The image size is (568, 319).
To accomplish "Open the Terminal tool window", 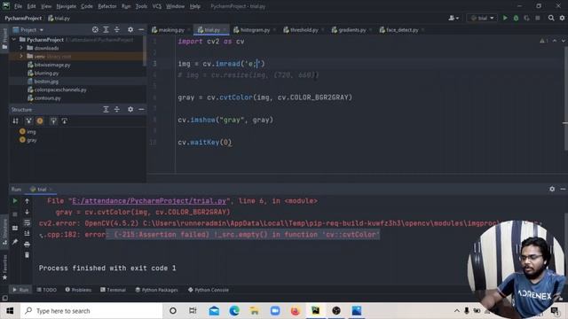I will (x=113, y=290).
